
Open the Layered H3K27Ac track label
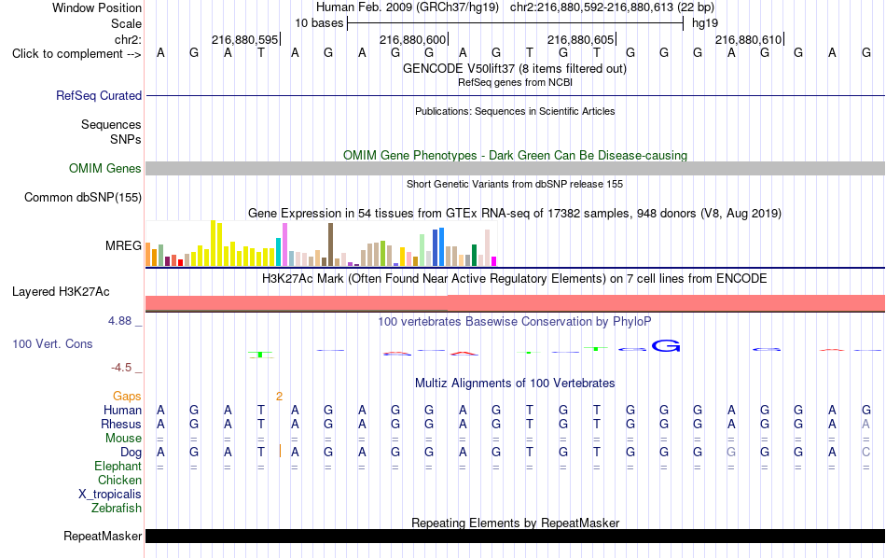pos(61,292)
